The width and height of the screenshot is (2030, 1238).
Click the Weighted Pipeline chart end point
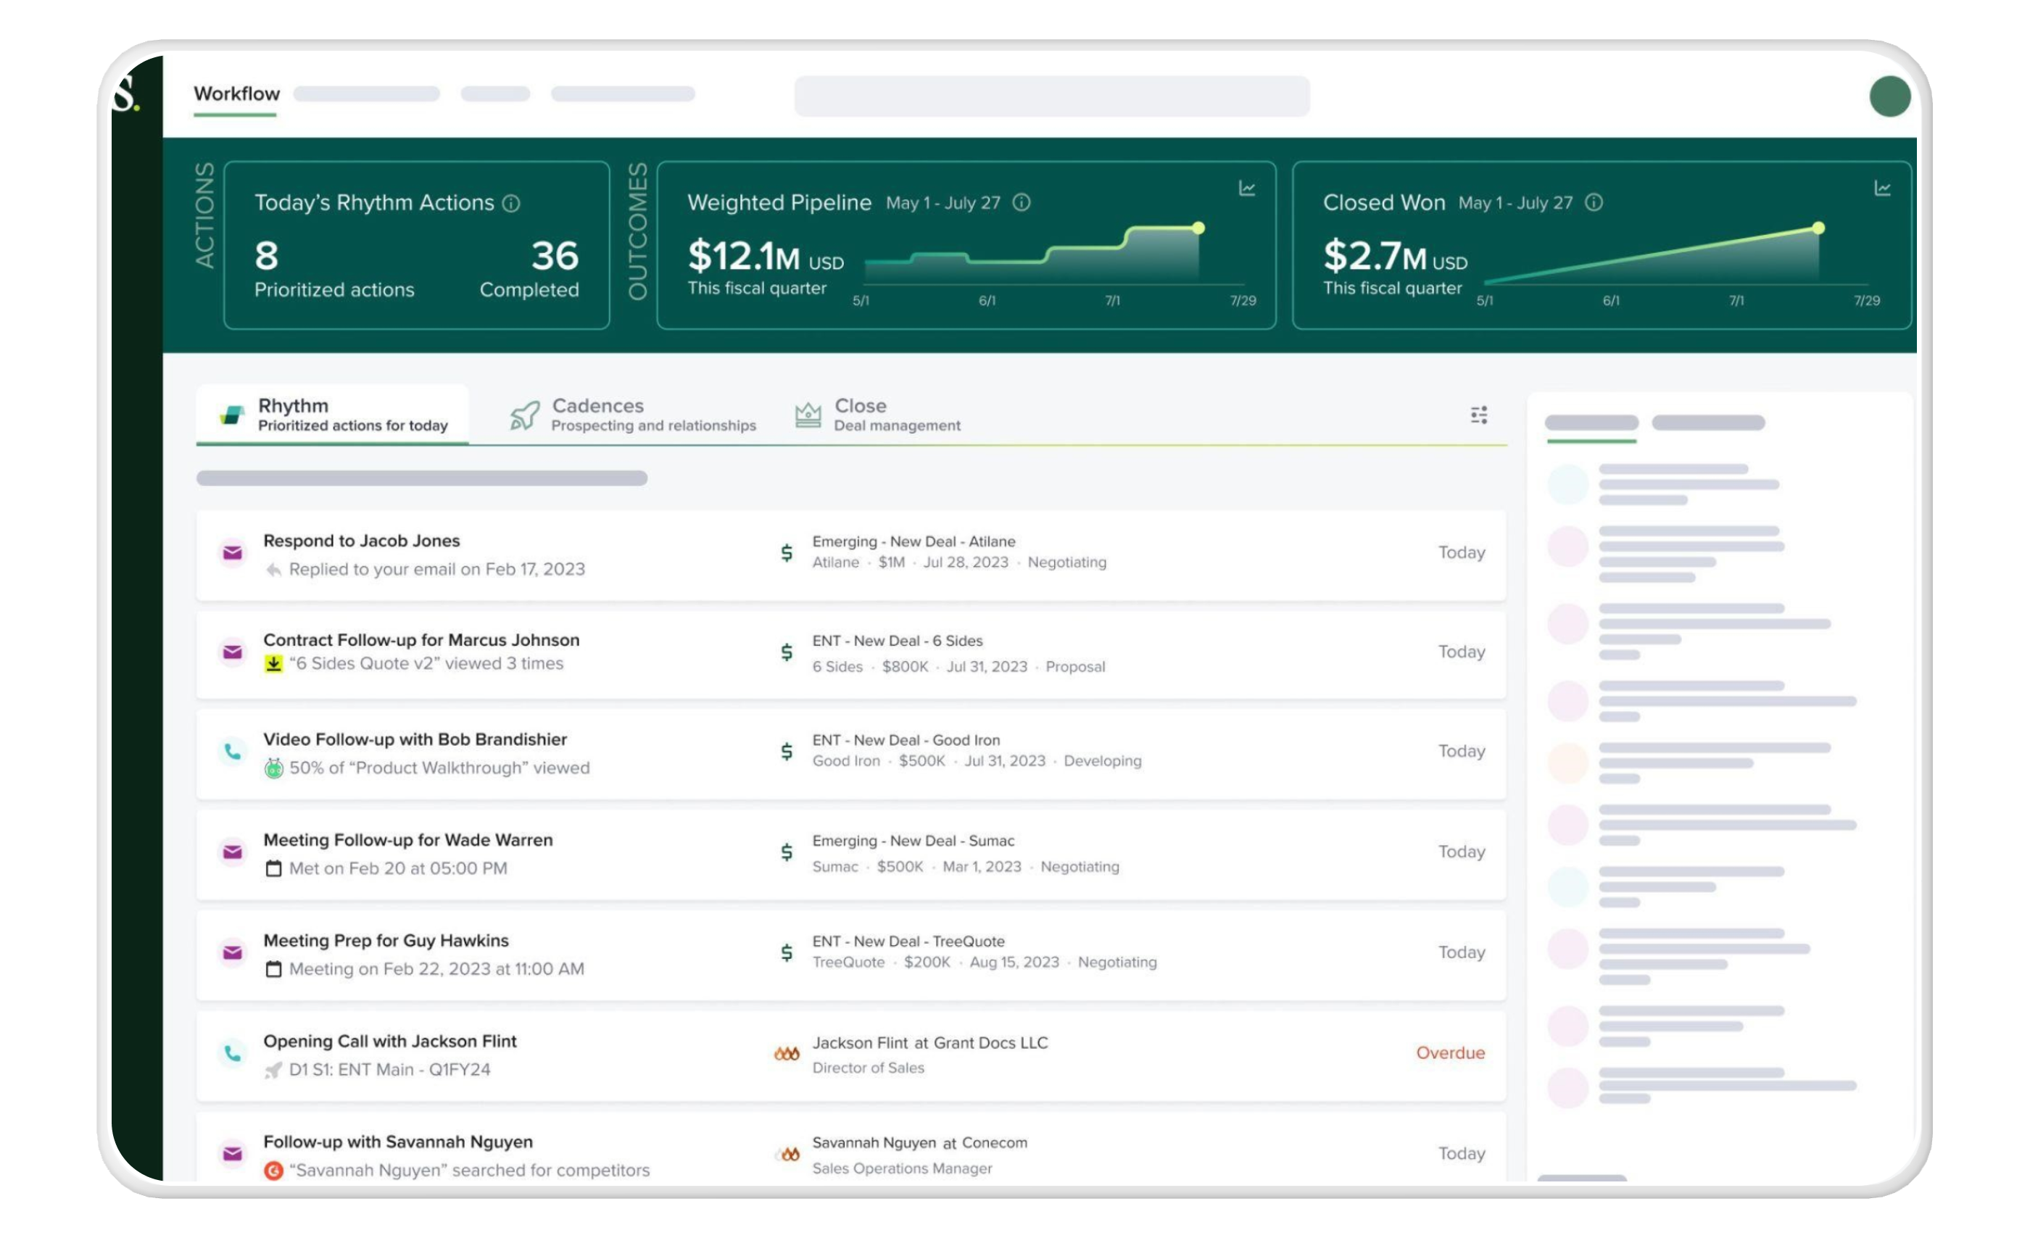click(1198, 228)
